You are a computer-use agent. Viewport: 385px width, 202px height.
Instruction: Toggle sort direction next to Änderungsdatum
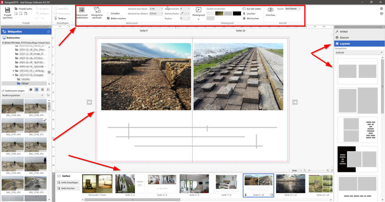pyautogui.click(x=48, y=95)
